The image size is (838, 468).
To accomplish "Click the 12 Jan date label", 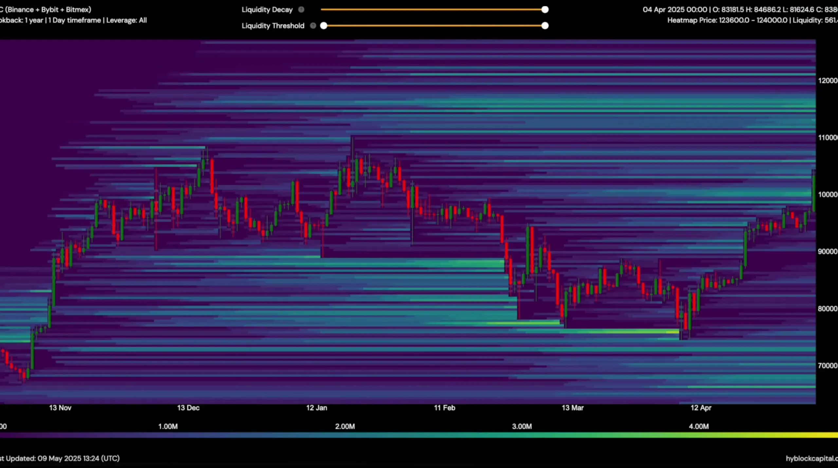I will pyautogui.click(x=317, y=408).
